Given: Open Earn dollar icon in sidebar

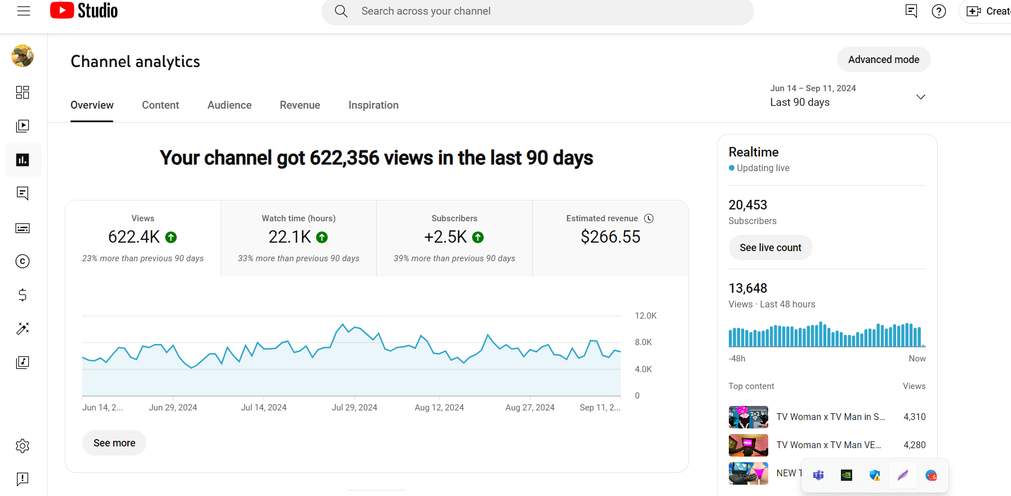Looking at the screenshot, I should 23,295.
